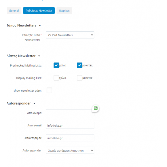Collapse the Autoresponder section arrow
Viewport: 167px width, 167px height.
point(34,103)
